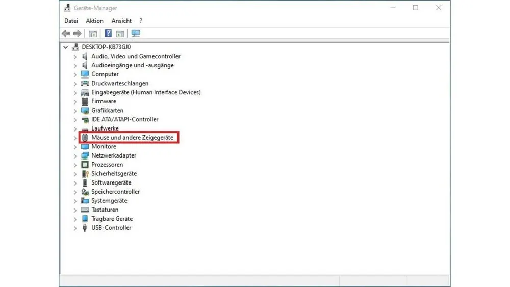Click the computer icon beside DESKTOP-KB73GJ0
The image size is (510, 287).
[75, 47]
